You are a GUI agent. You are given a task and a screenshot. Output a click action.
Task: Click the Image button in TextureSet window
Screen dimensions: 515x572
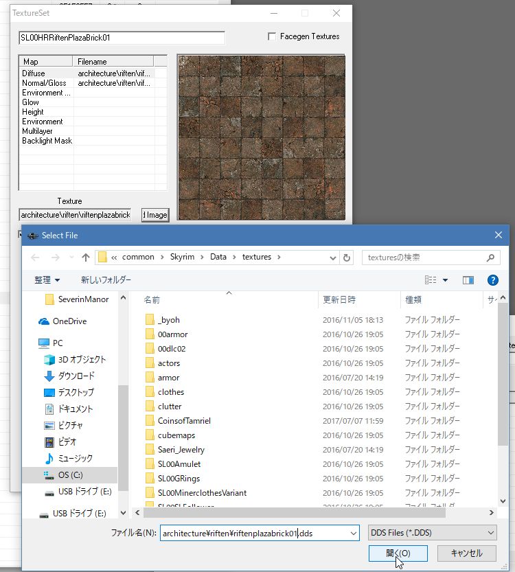coord(155,215)
